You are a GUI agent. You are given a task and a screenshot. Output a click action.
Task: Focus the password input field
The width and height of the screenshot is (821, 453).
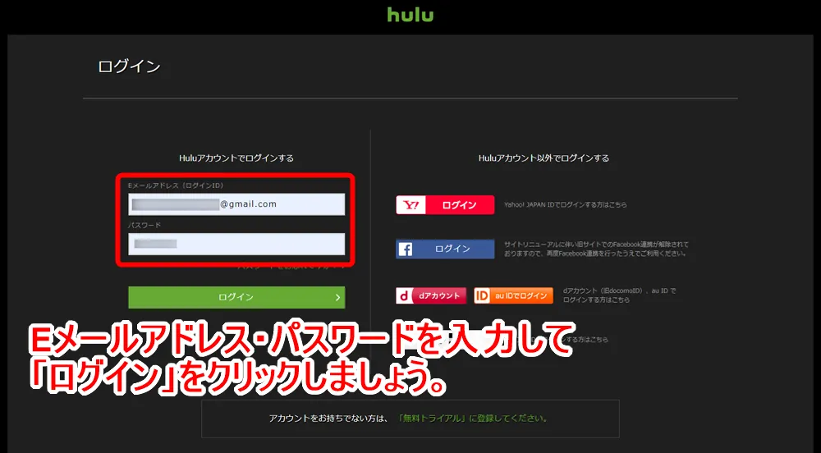coord(236,244)
